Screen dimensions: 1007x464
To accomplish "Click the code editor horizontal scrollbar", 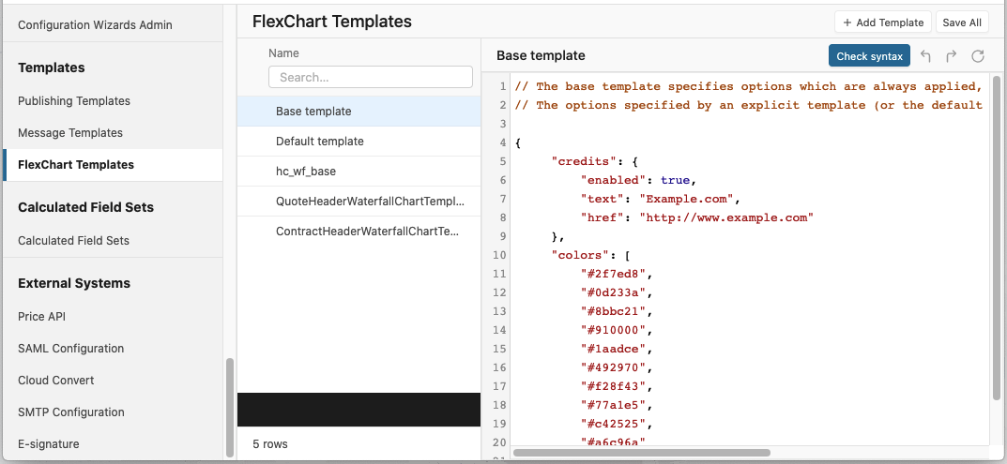I will click(x=642, y=453).
